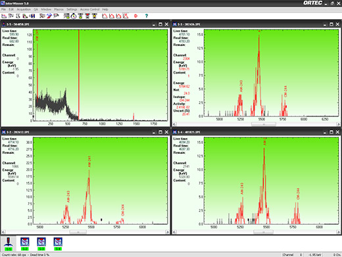Click the AM-243 peak label in S-2 spectrum
The height and width of the screenshot is (257, 342).
68,197
